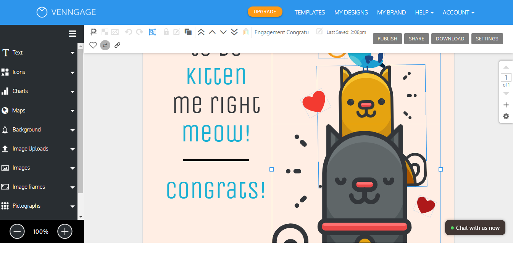Viewport: 513px width, 255px height.
Task: Expand the Icons panel
Action: point(38,72)
